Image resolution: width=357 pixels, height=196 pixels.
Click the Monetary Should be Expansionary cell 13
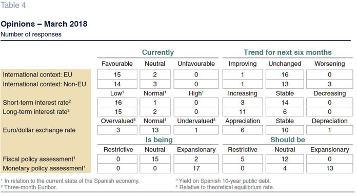(329, 168)
